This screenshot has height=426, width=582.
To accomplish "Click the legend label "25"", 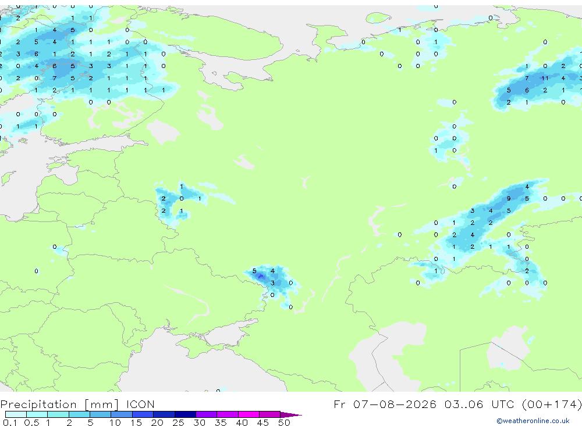I will point(178,423).
